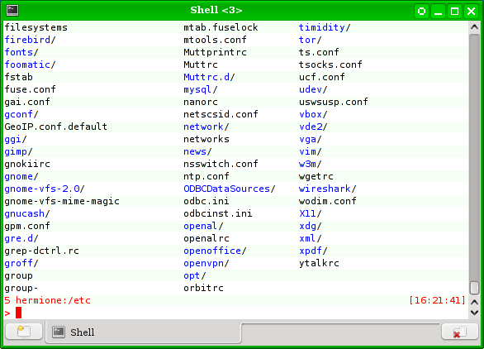Close the Shell <3> window
The image size is (484, 349).
click(472, 12)
